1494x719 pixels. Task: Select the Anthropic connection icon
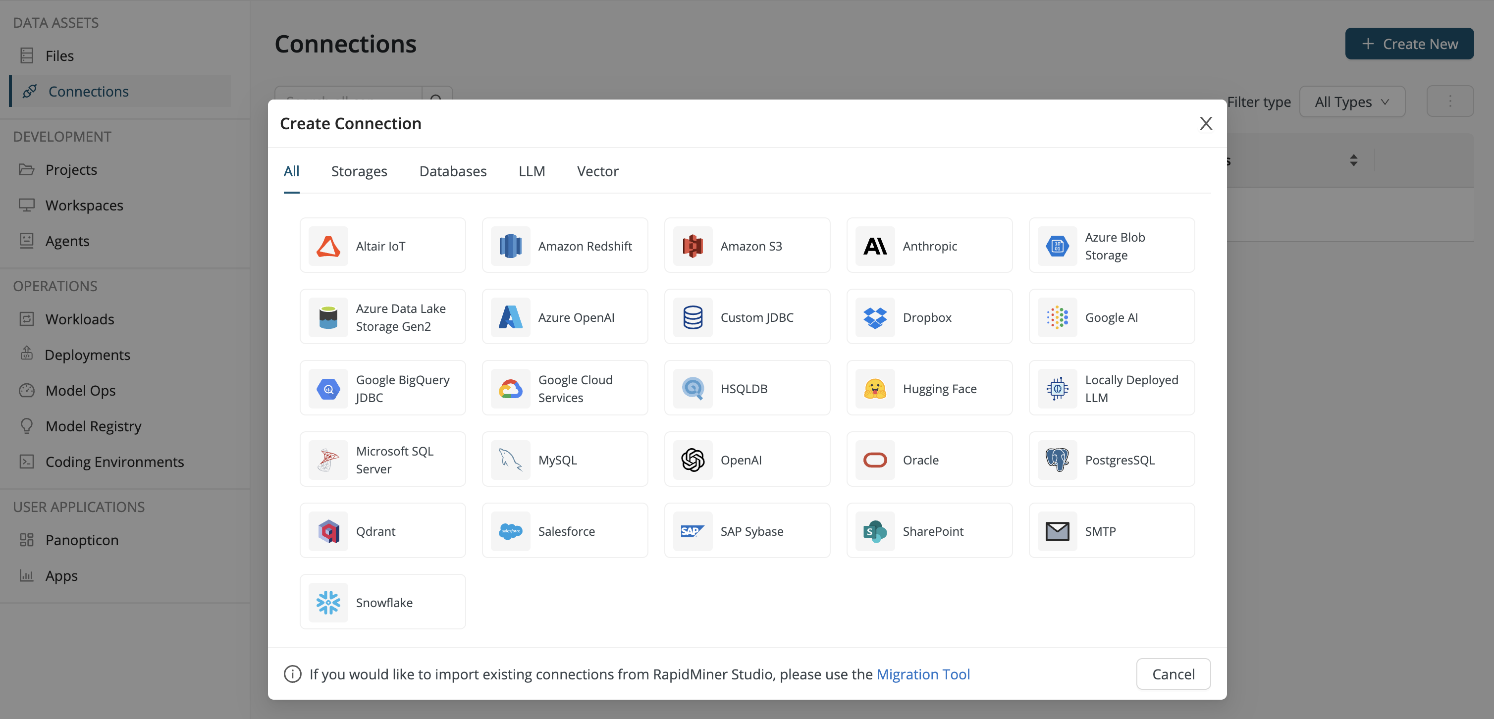[875, 246]
